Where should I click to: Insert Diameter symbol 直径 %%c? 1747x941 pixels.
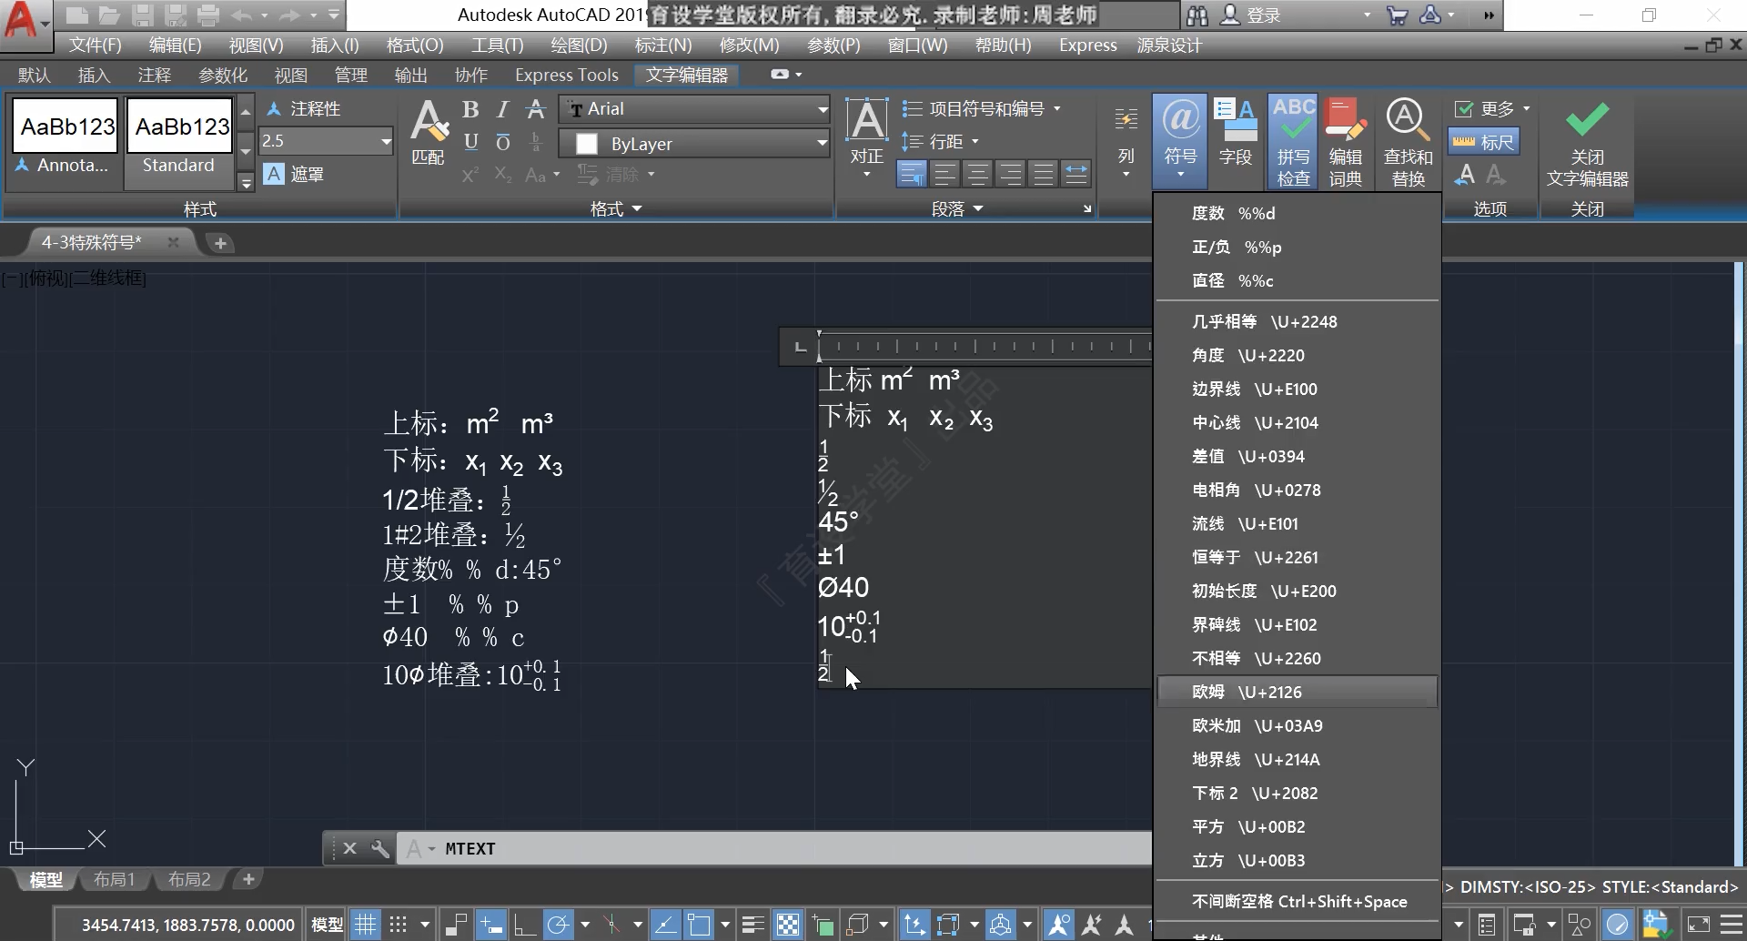pyautogui.click(x=1298, y=281)
